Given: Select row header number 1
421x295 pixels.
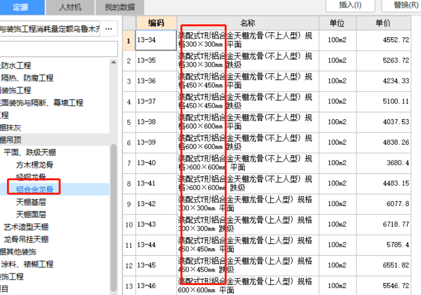Looking at the screenshot, I should pos(129,40).
